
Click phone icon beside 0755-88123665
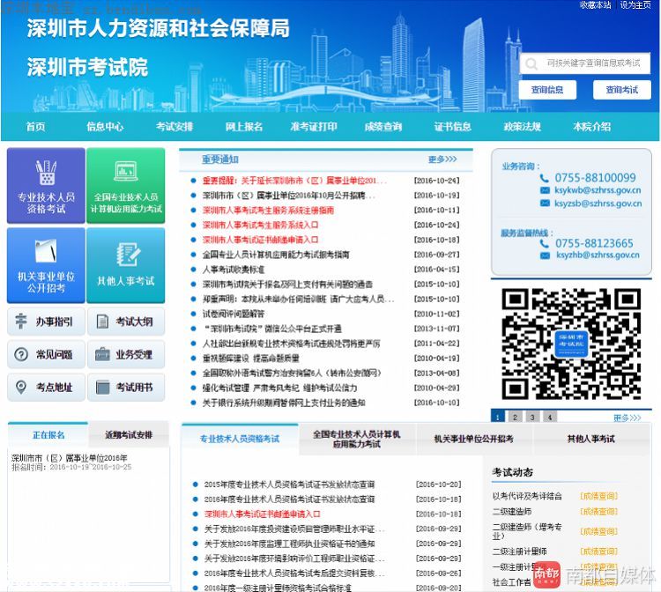(545, 243)
